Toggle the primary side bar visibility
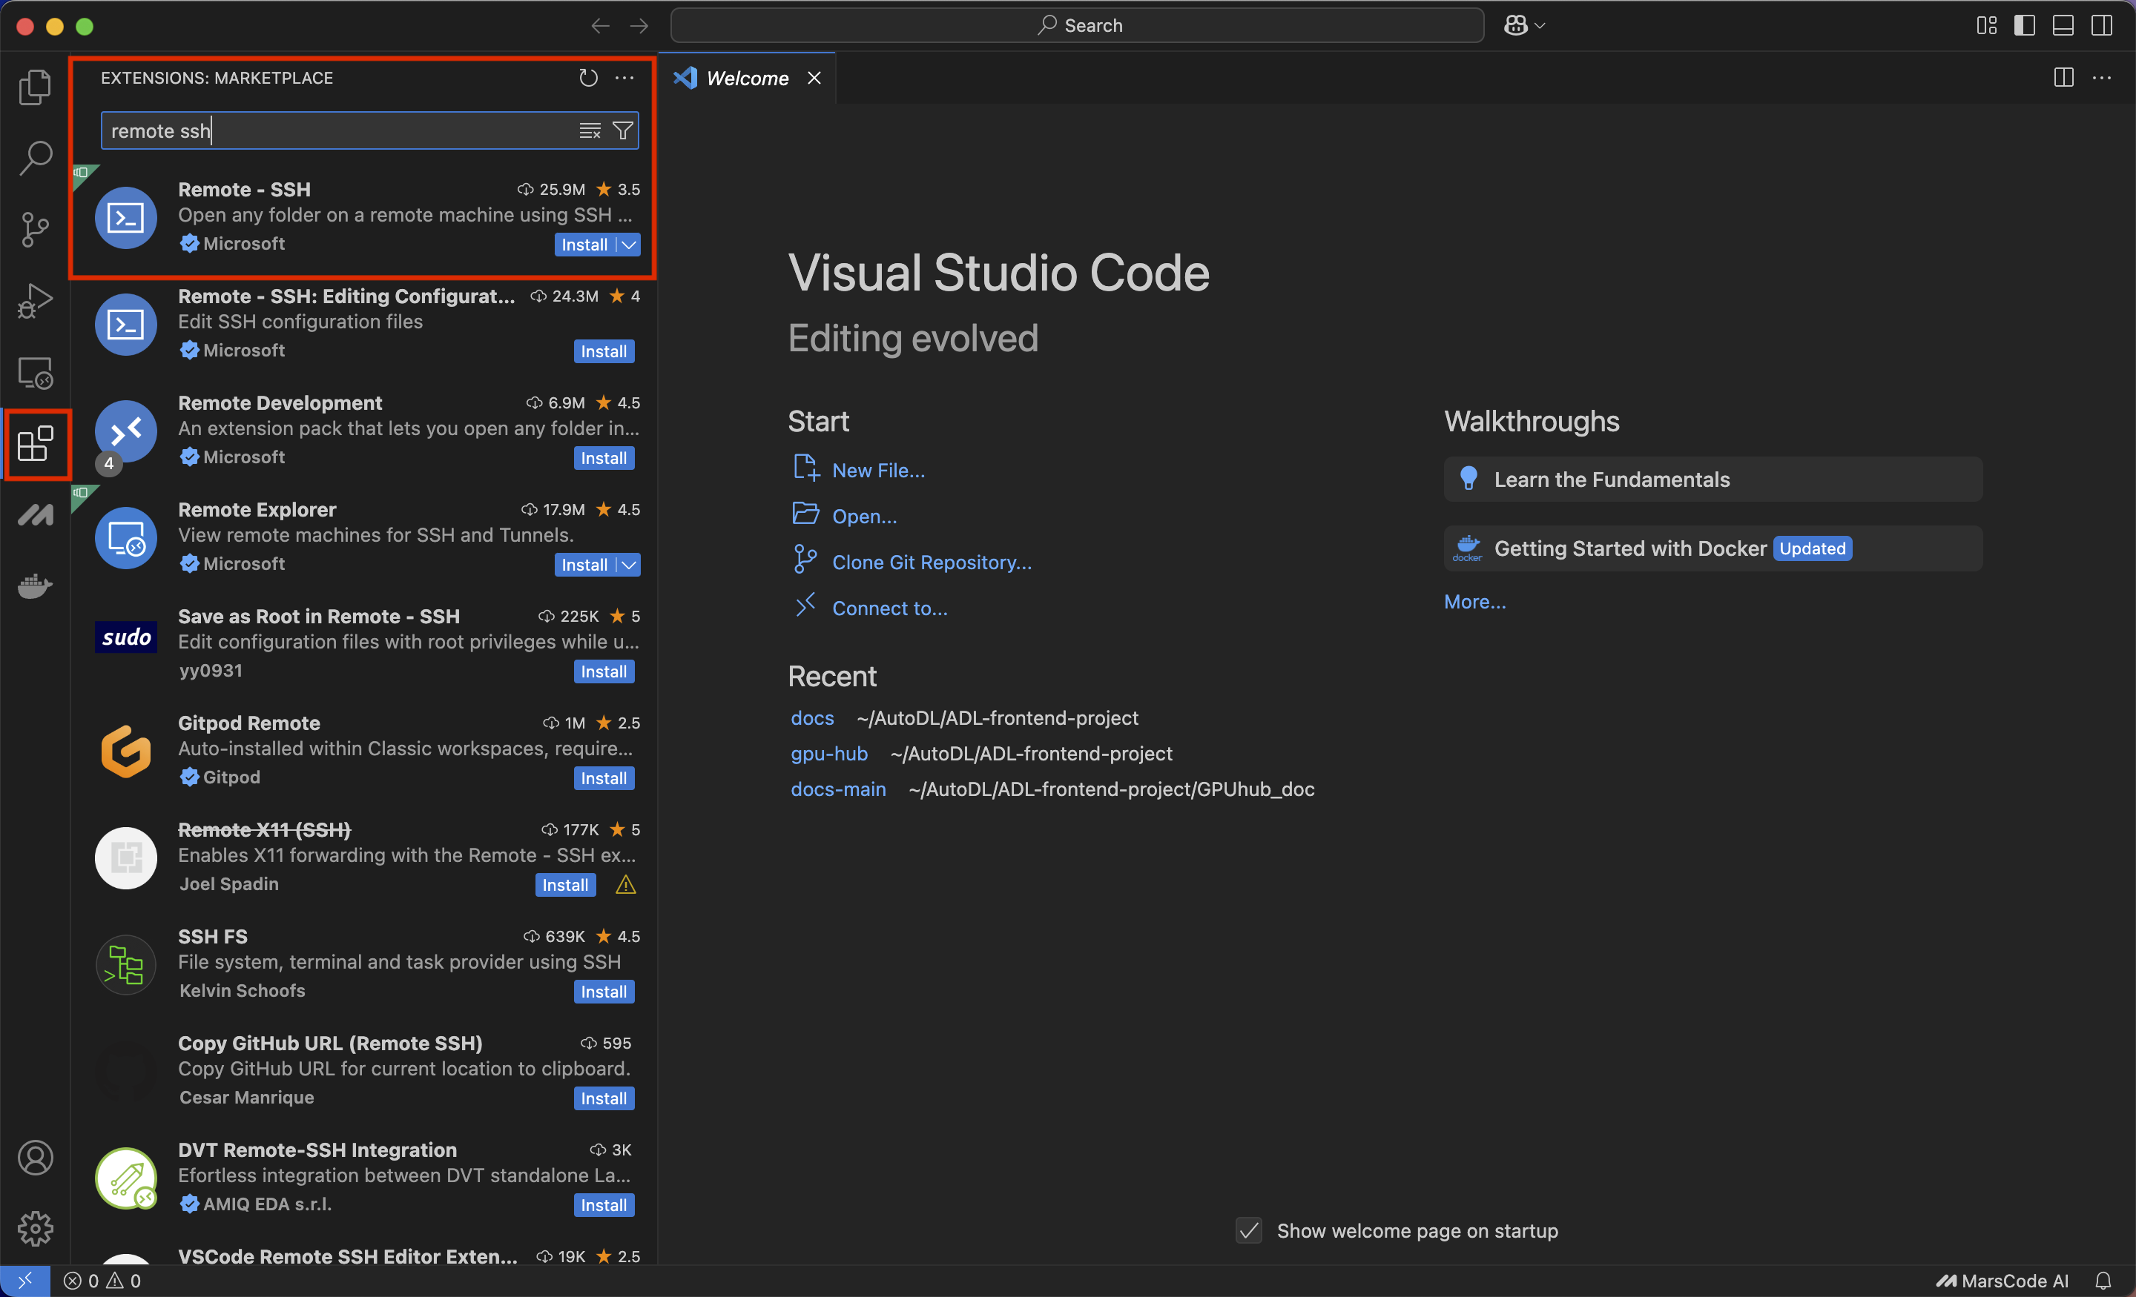 pos(2024,26)
